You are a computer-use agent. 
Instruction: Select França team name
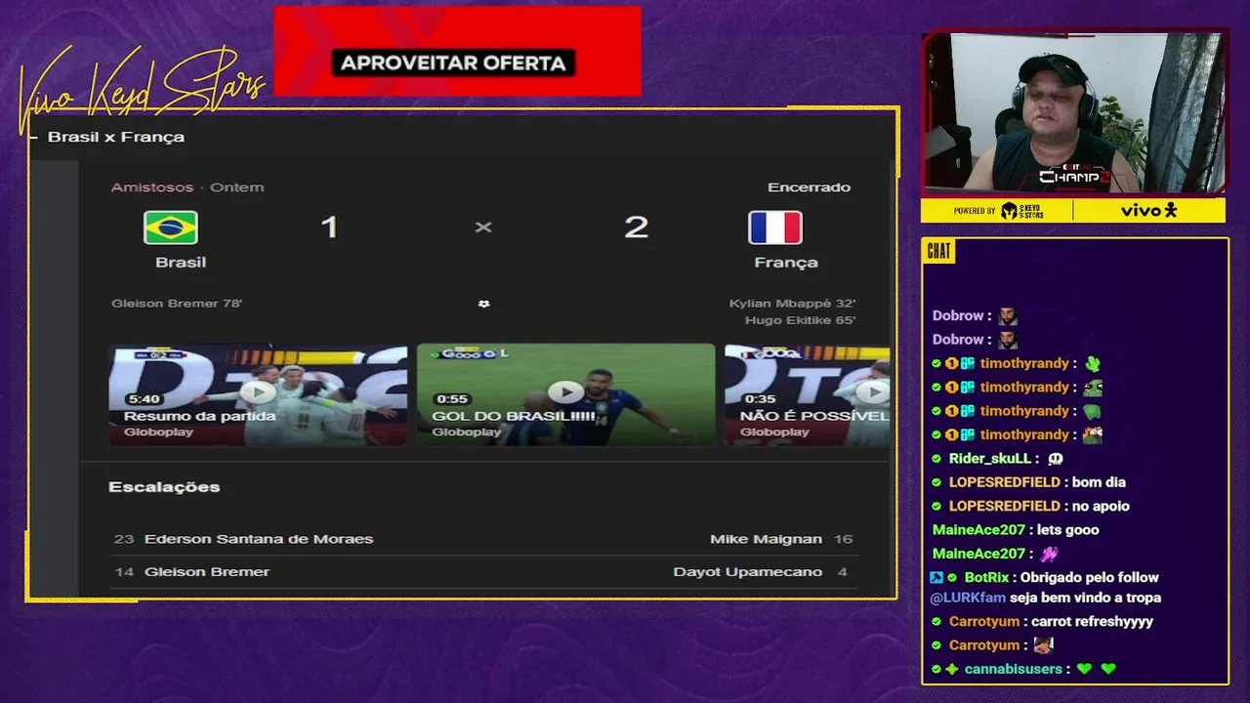(x=786, y=262)
